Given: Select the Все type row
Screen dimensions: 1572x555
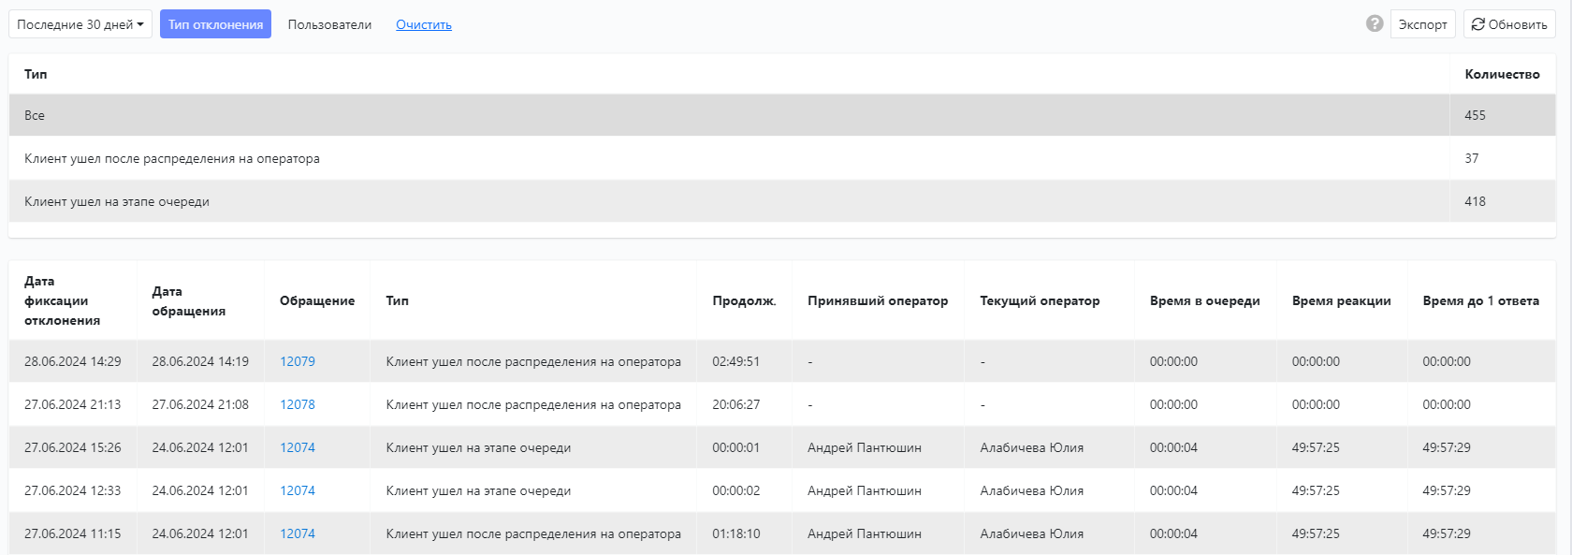Looking at the screenshot, I should point(782,115).
